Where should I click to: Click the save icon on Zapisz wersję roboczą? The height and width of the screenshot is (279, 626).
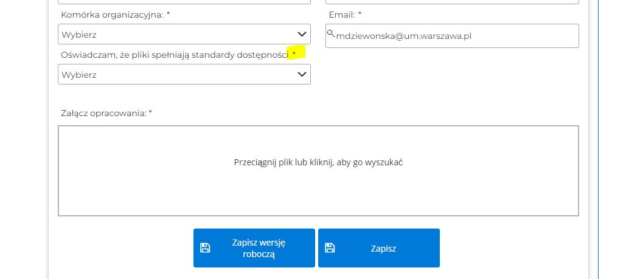tap(205, 248)
